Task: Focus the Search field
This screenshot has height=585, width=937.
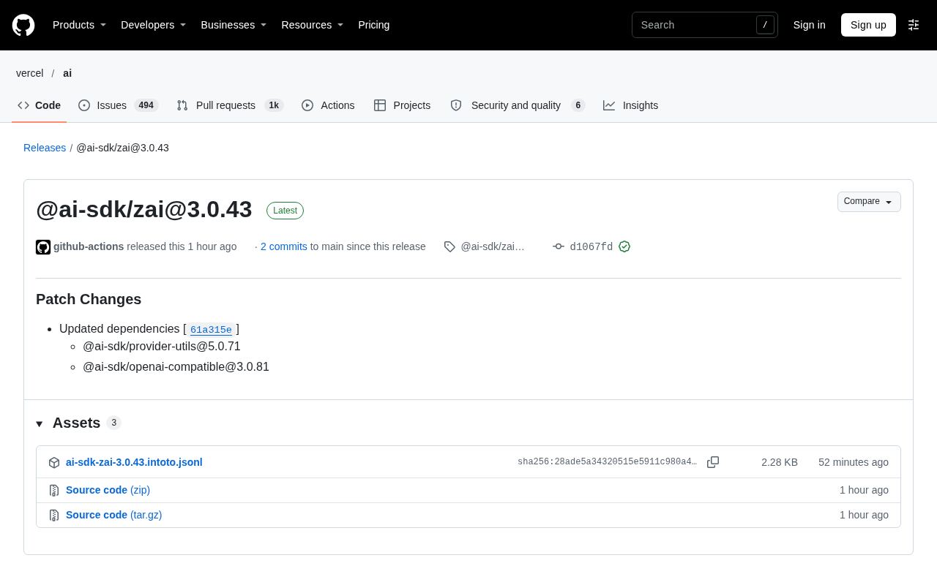Action: click(x=705, y=25)
